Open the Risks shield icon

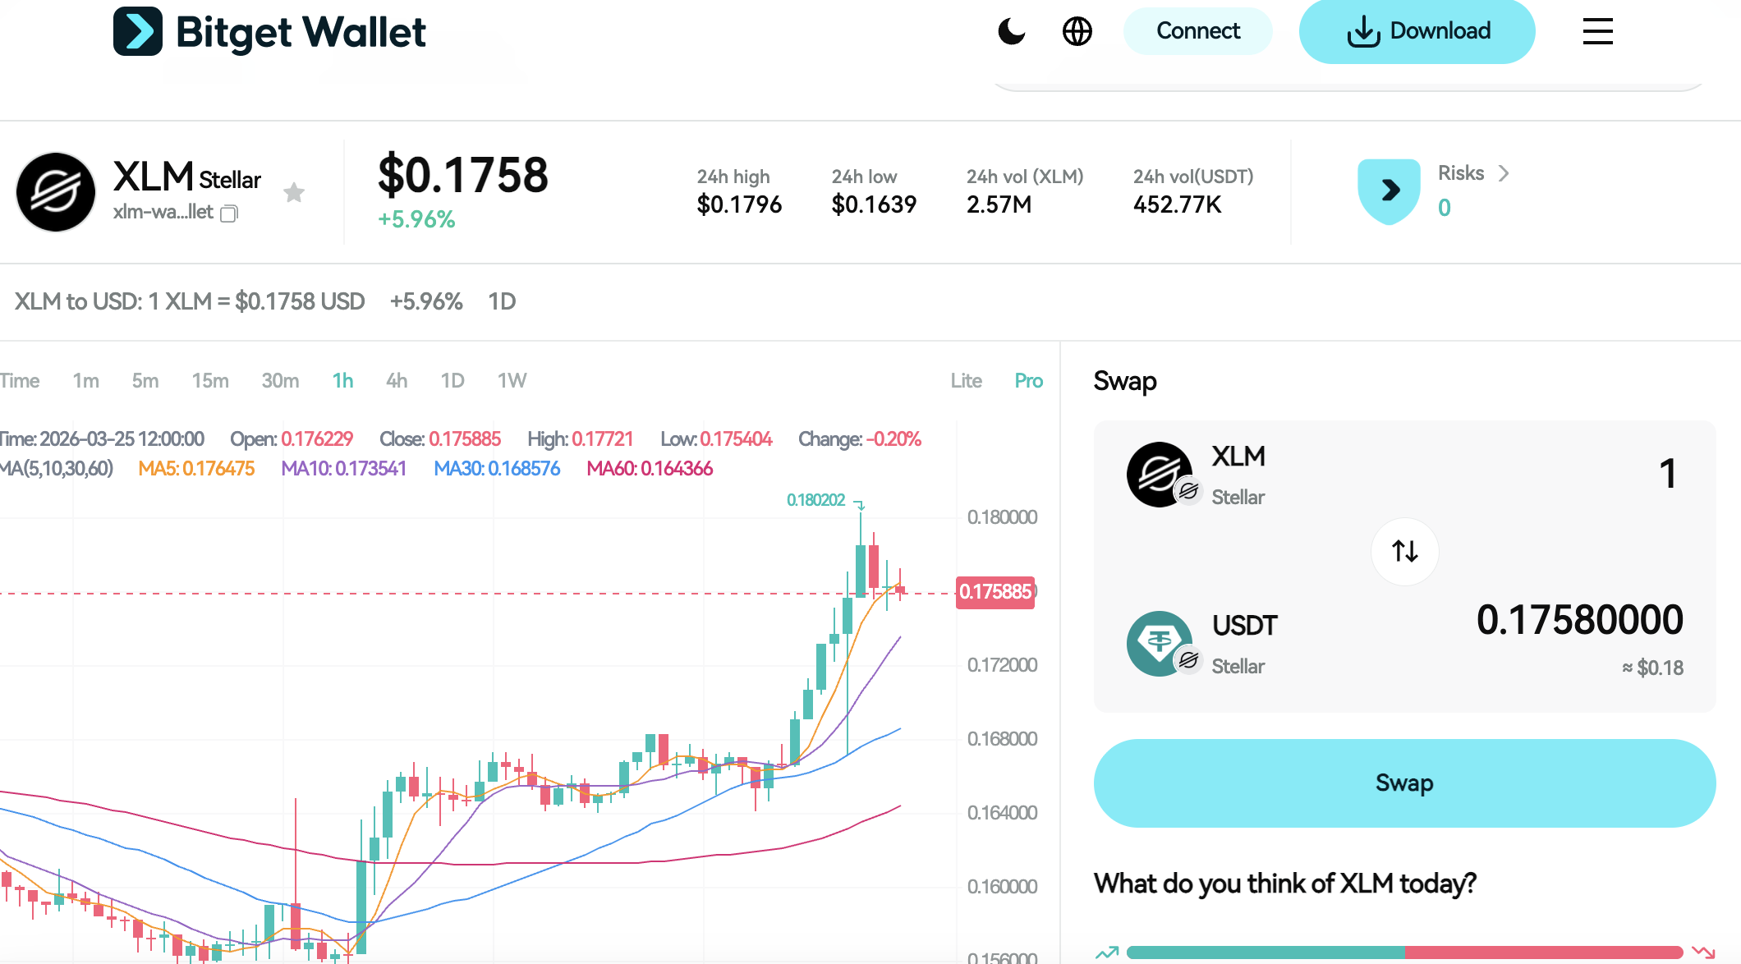click(x=1389, y=190)
